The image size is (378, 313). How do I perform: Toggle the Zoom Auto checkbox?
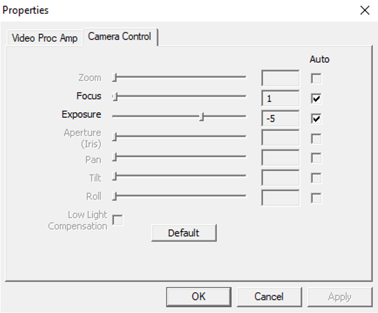(316, 79)
